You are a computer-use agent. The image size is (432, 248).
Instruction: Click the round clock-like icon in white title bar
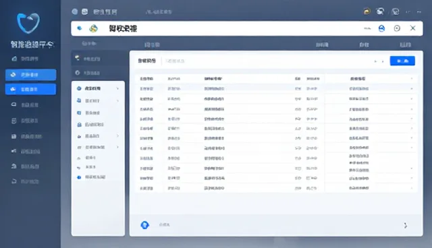(397, 28)
